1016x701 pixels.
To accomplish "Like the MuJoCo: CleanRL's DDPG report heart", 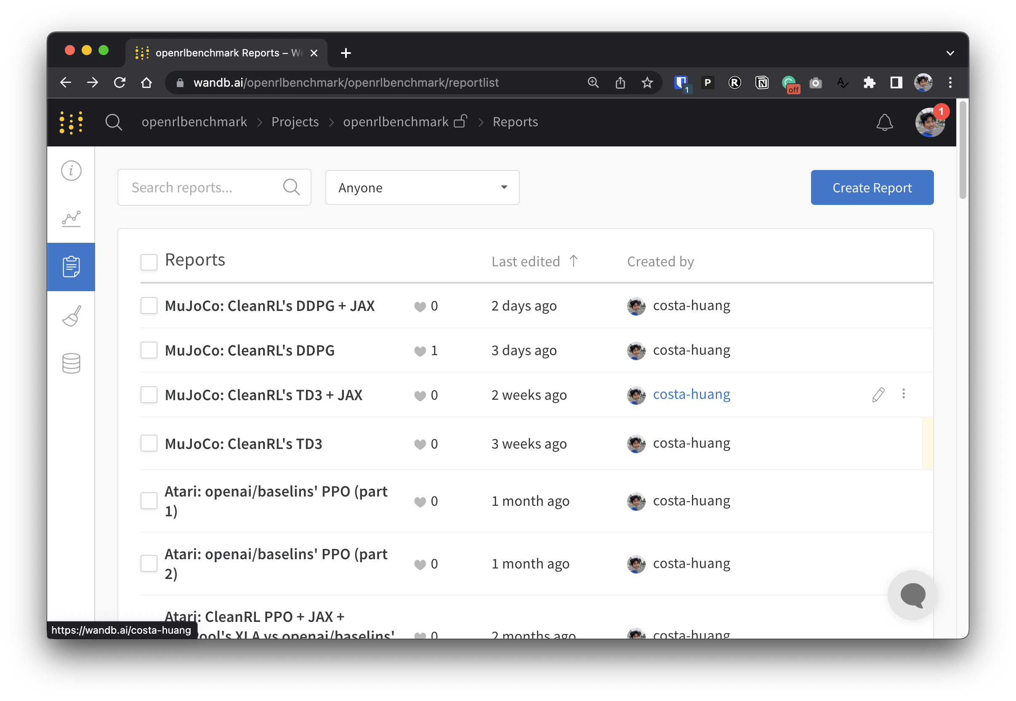I will [420, 351].
